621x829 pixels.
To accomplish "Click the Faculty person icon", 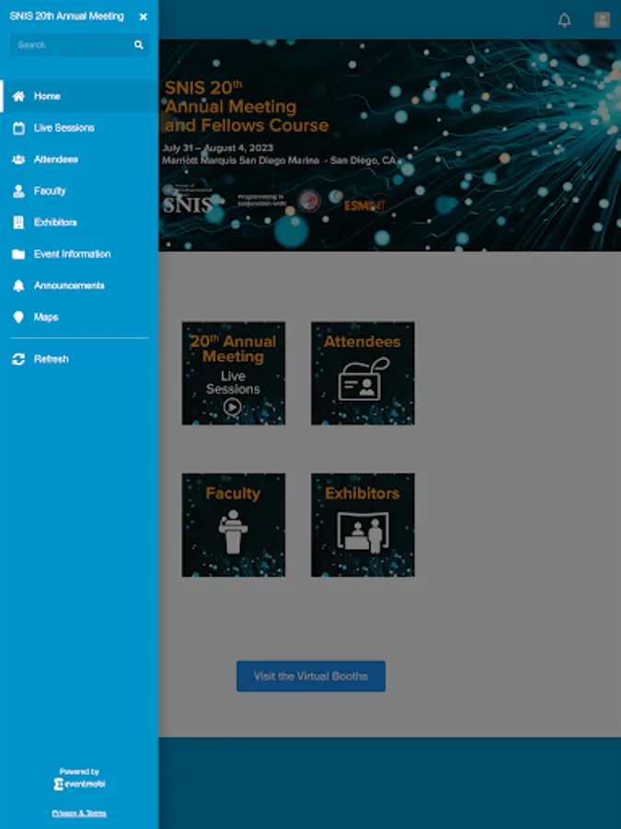I will tap(18, 191).
